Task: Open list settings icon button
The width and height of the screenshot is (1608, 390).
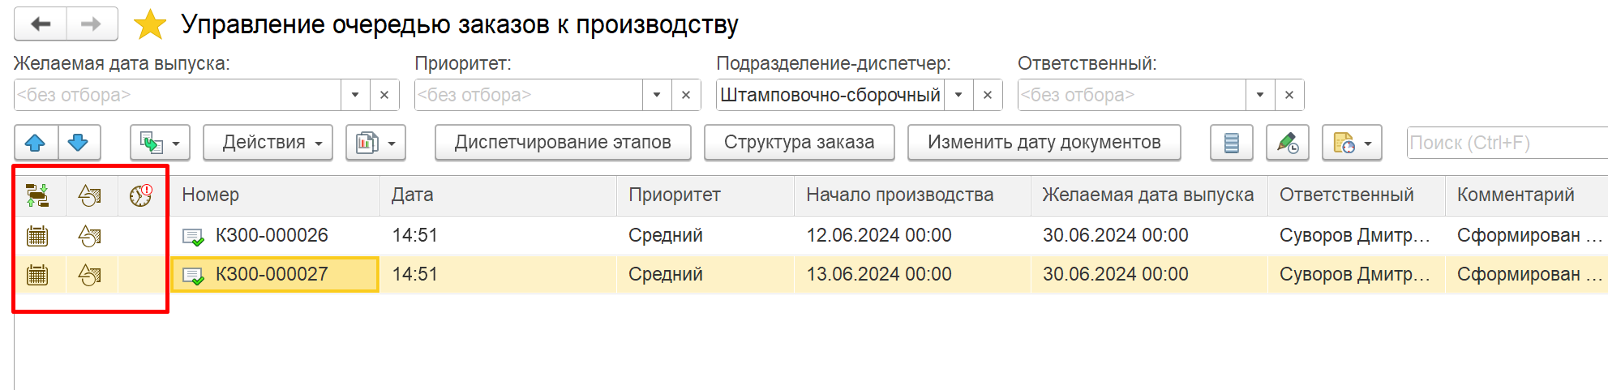Action: (1232, 143)
